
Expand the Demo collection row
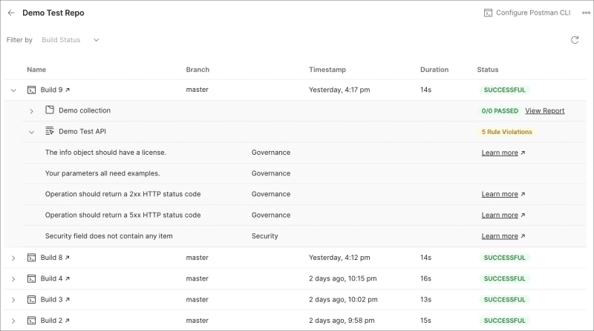click(32, 111)
